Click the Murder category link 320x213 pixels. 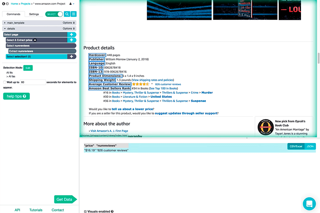(207, 93)
